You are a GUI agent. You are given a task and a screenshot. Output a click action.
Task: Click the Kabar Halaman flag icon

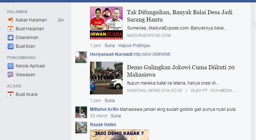tap(11, 20)
